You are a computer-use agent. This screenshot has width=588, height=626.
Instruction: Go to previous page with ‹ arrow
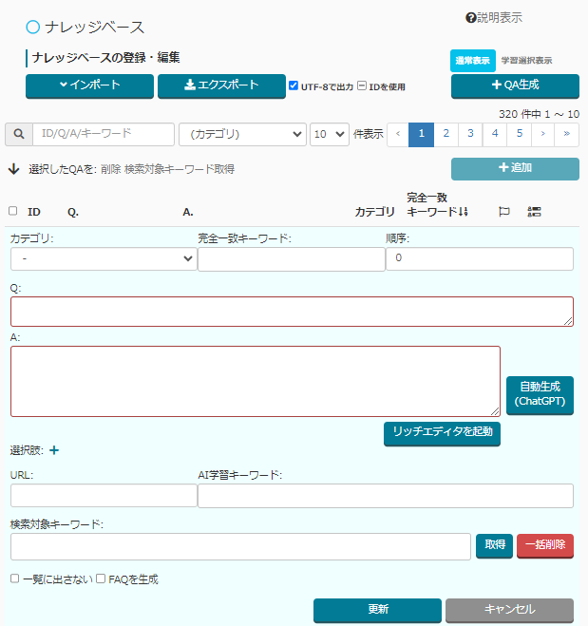[398, 134]
